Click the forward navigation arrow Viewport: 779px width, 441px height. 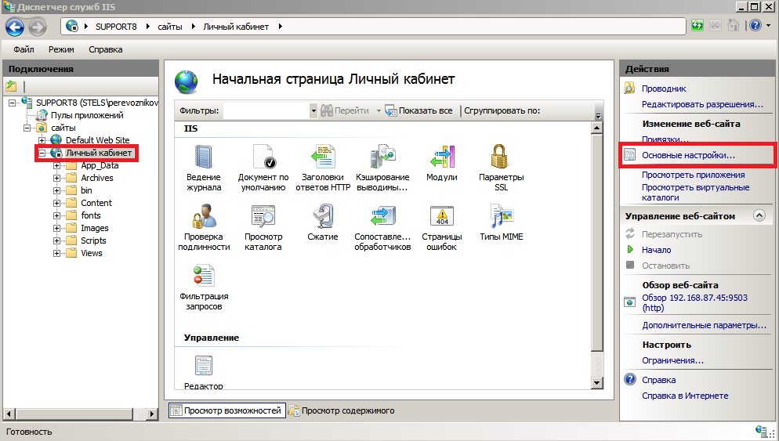point(38,27)
